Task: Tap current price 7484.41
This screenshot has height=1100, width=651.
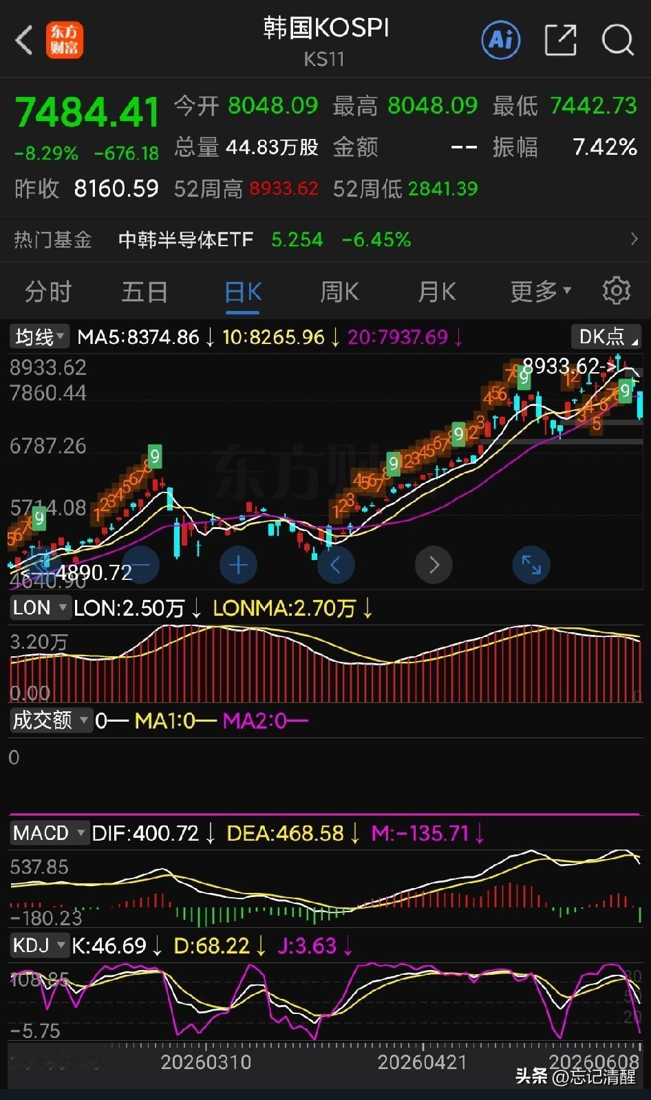Action: tap(87, 112)
